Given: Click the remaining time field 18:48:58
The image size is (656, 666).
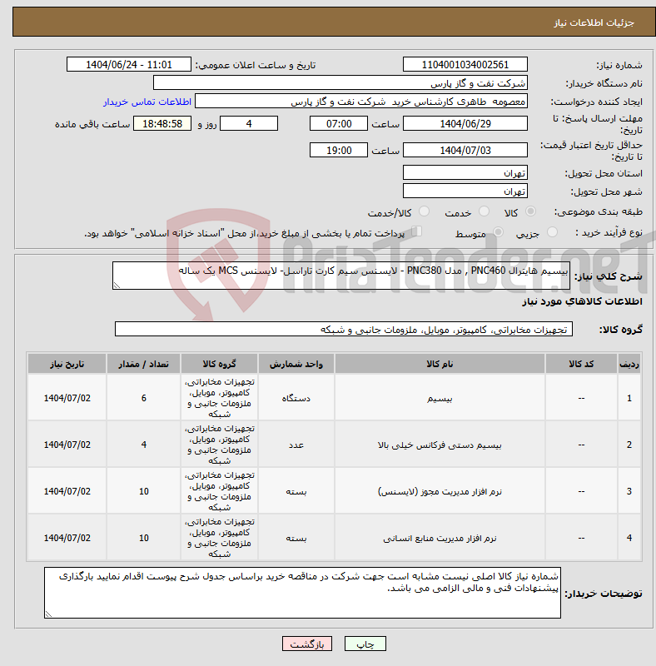Looking at the screenshot, I should click(x=162, y=123).
